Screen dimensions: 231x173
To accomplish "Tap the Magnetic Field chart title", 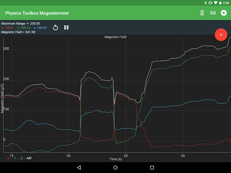I will pos(115,37).
